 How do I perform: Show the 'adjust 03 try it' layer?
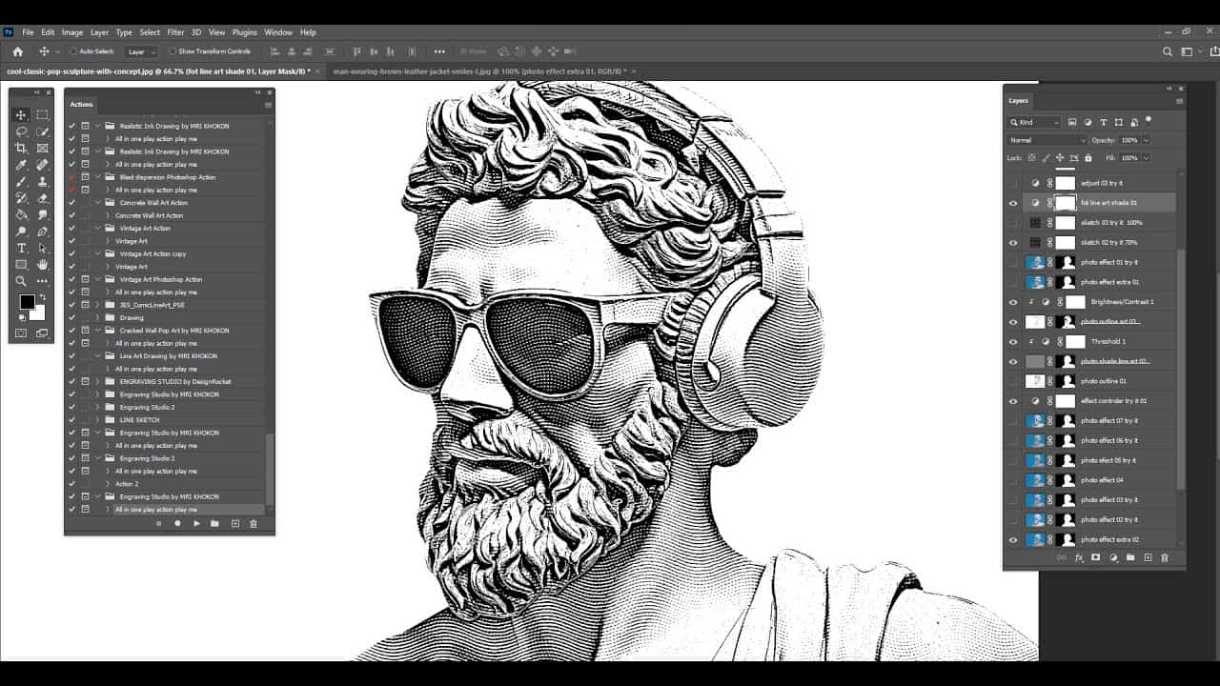click(x=1013, y=183)
